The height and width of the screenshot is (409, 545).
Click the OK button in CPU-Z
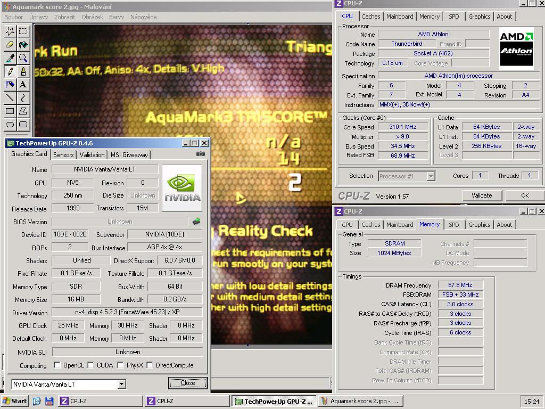click(x=525, y=195)
